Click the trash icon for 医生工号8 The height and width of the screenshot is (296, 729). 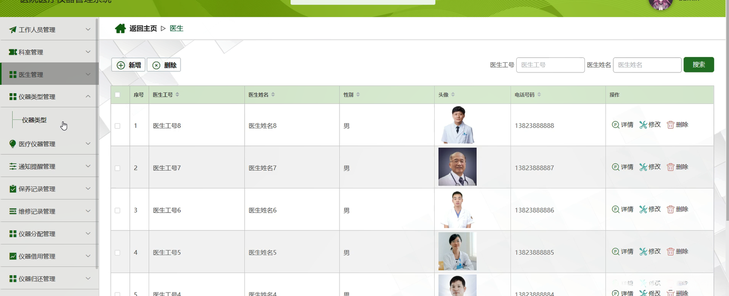pos(670,125)
